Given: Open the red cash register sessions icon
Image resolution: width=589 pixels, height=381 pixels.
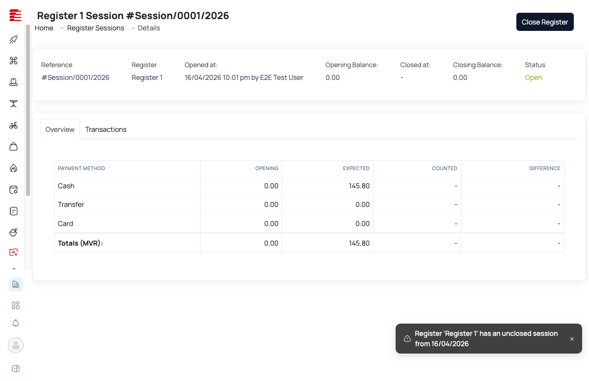Looking at the screenshot, I should point(14,252).
